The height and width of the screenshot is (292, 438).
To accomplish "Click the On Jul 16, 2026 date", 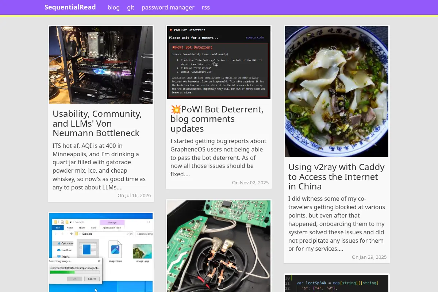I will (x=134, y=196).
